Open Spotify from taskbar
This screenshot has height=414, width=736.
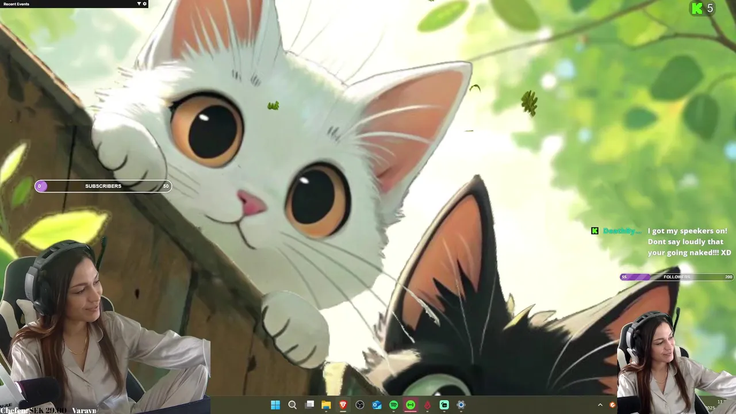pos(393,405)
